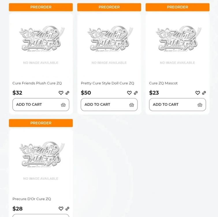The height and width of the screenshot is (217, 218).
Task: Open Precure D'Or Cure ZQ product title
Action: 32,199
